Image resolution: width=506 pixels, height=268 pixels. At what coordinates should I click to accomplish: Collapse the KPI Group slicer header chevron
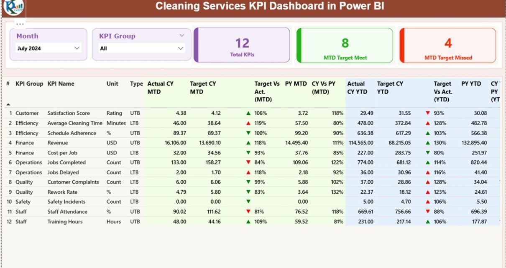coord(182,36)
